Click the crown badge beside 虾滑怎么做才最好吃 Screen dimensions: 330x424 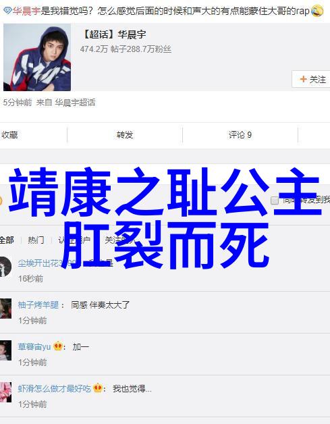pyautogui.click(x=98, y=388)
